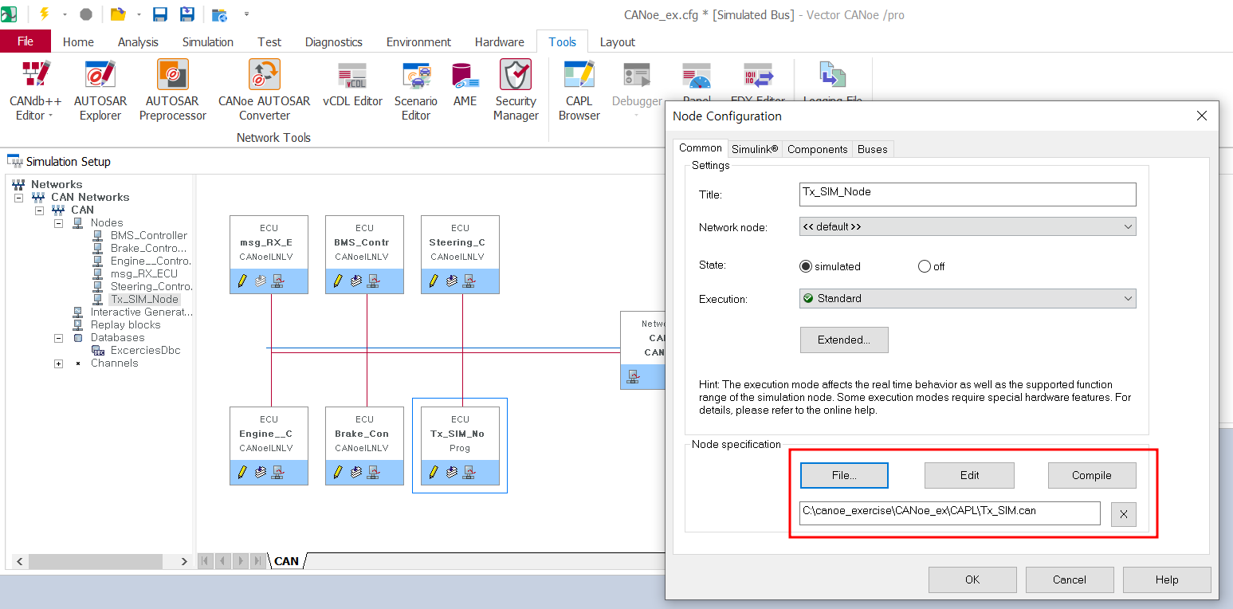Click the network icon on Engine__C ECU block
The width and height of the screenshot is (1233, 609).
(x=277, y=472)
